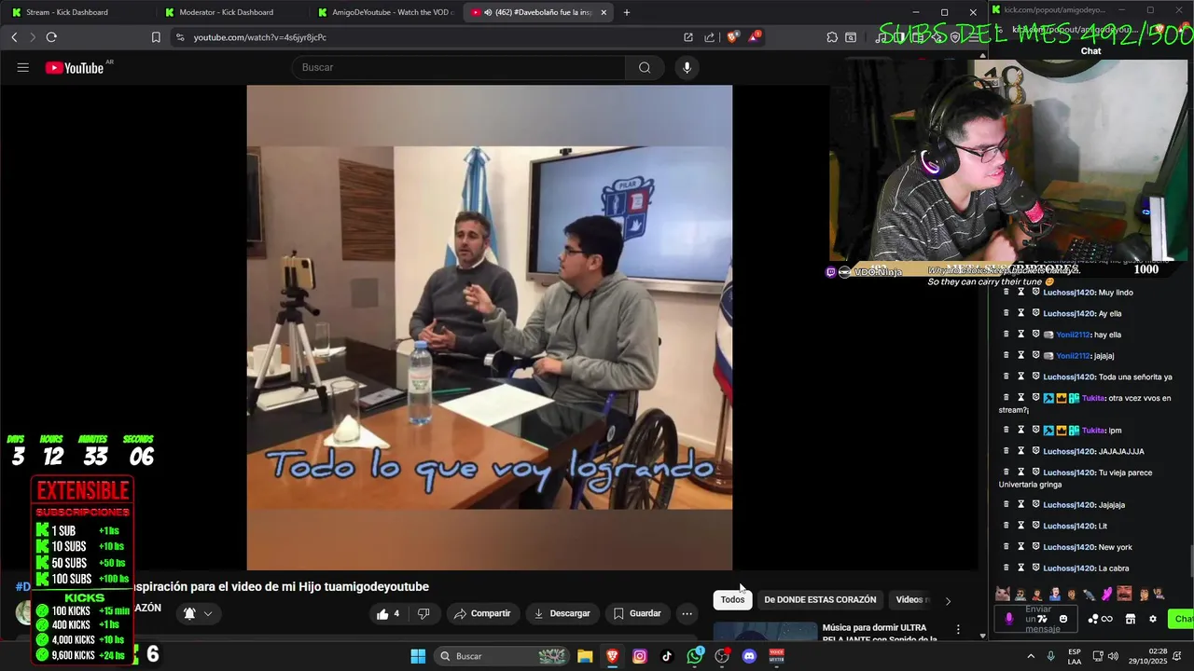
Task: Click the Descargar download button
Action: point(562,613)
